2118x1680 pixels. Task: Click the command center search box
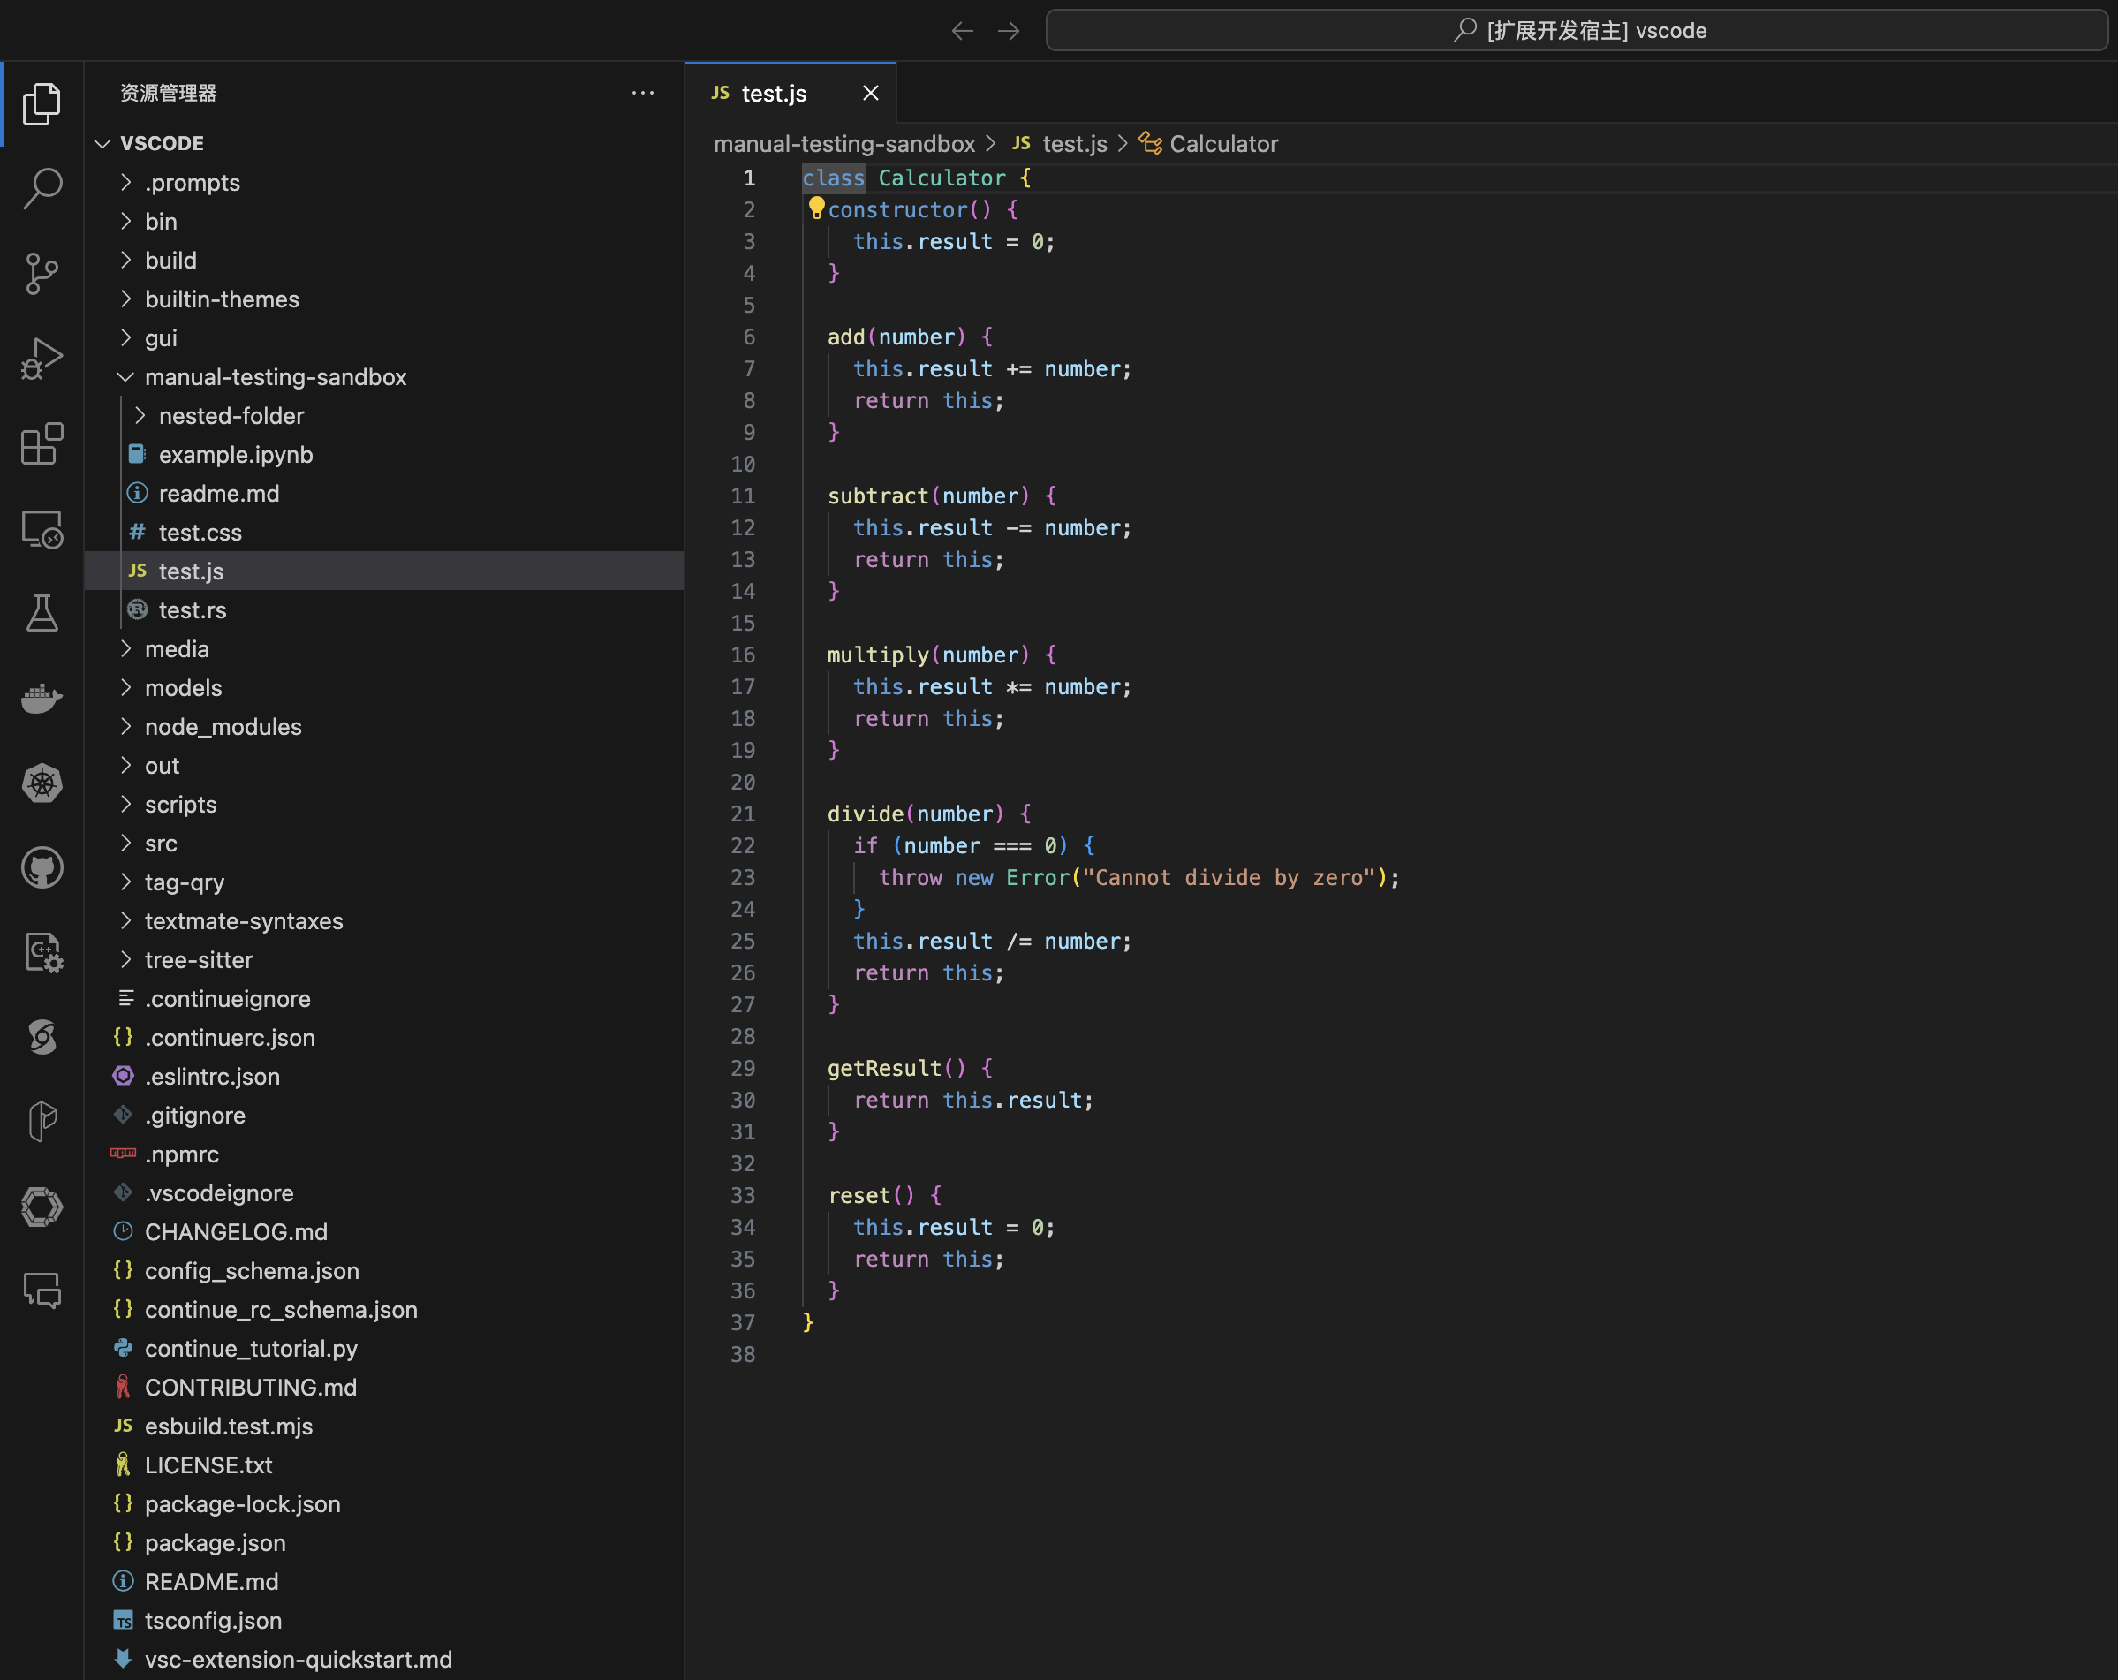(x=1577, y=32)
